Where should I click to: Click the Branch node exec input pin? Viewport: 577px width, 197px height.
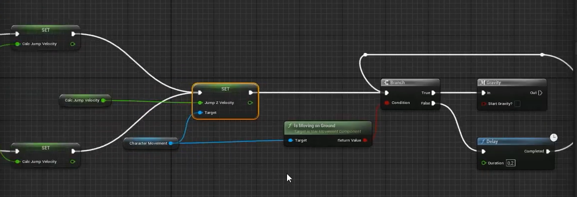click(x=387, y=93)
